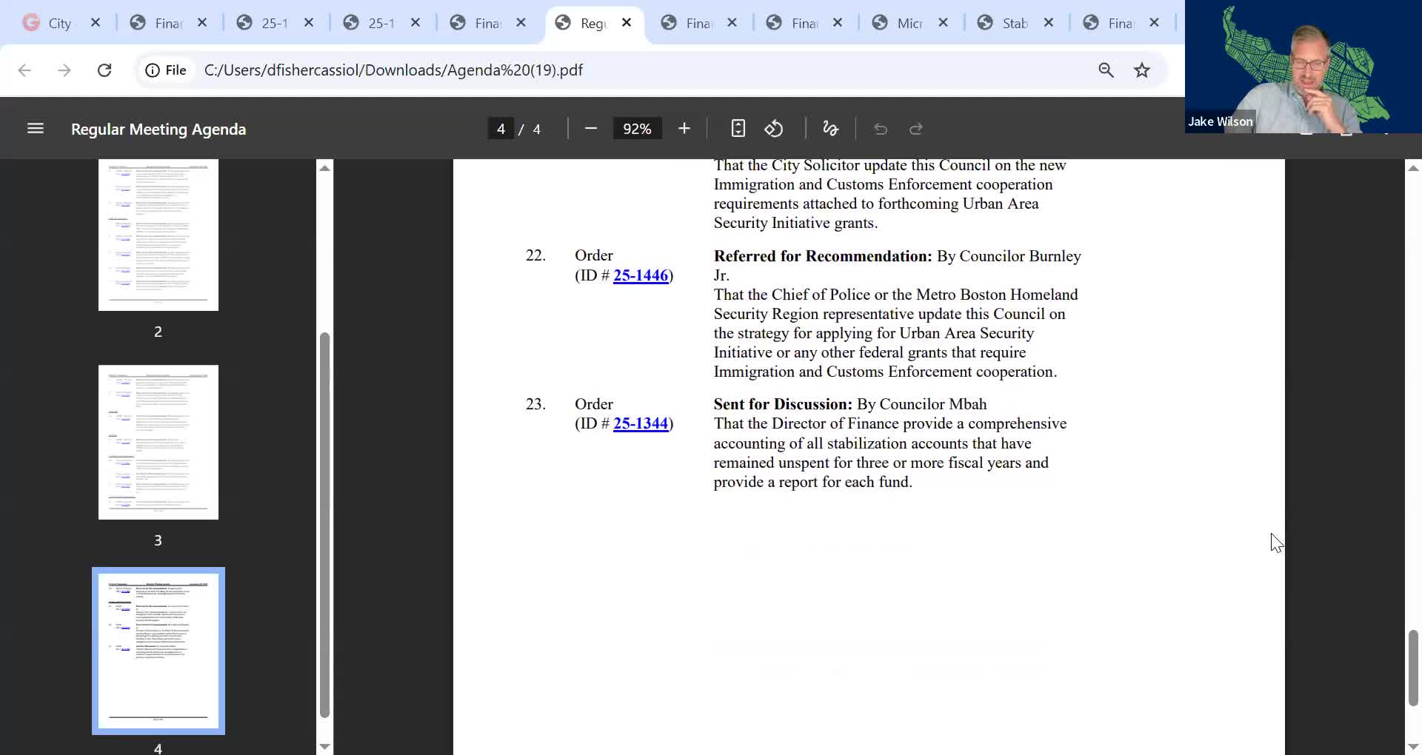Open the City browser tab
This screenshot has height=755, width=1422.
(x=59, y=23)
